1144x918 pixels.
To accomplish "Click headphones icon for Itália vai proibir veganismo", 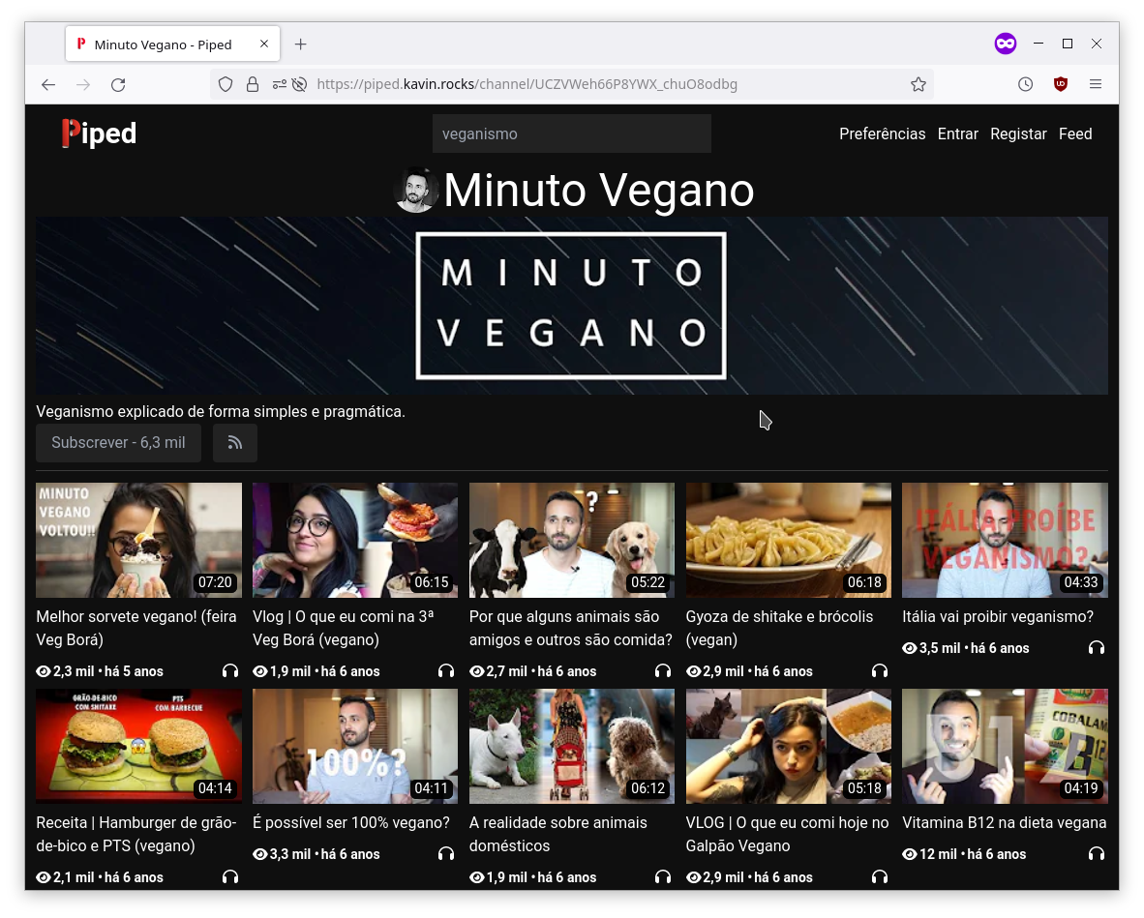I will pyautogui.click(x=1097, y=647).
